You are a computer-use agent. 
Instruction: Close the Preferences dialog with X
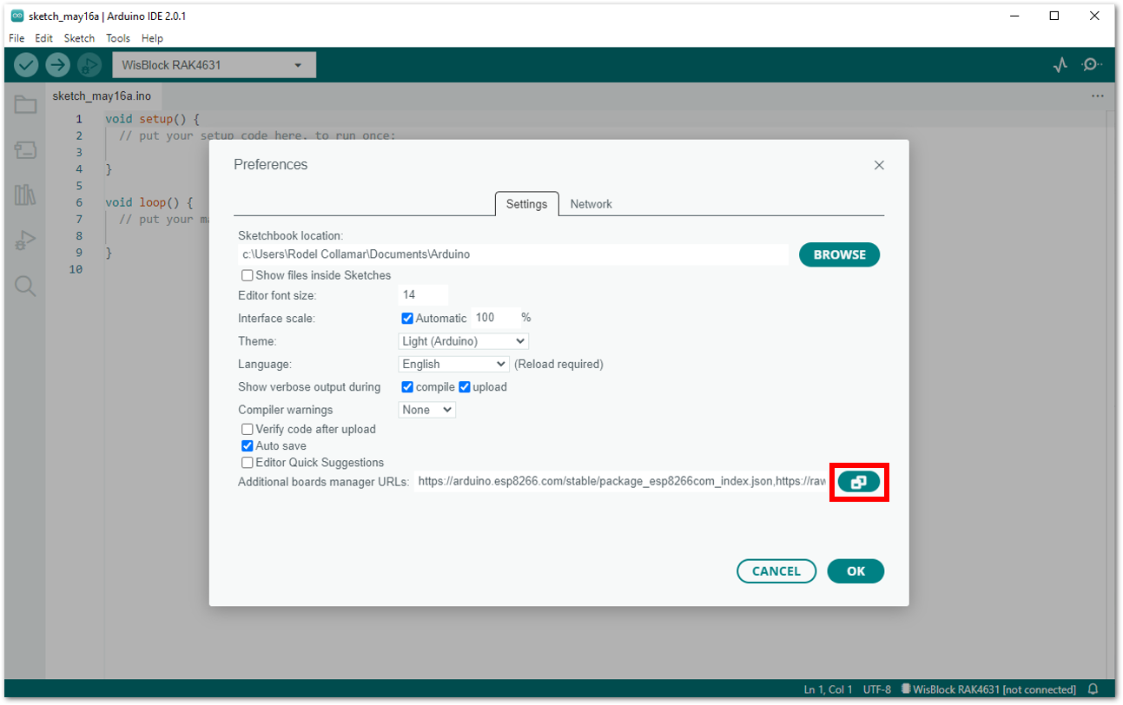879,165
